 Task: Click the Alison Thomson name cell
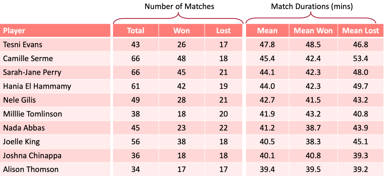pos(31,170)
